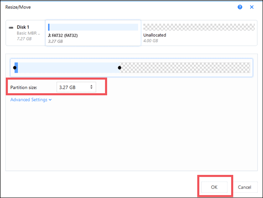Screen dimensions: 263x198
Task: Click the Partition size input field
Action: coord(77,87)
